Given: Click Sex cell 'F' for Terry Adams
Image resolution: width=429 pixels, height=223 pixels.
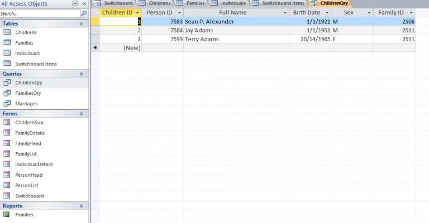Looking at the screenshot, I should [352, 39].
